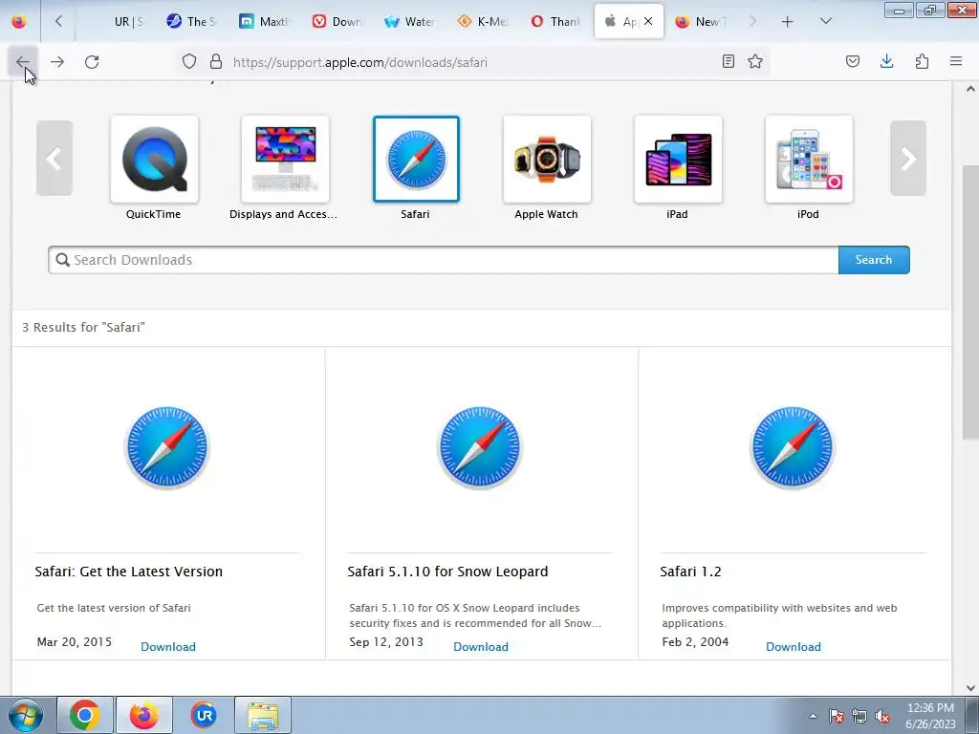
Task: Select the Apple Watch product tile
Action: [547, 160]
